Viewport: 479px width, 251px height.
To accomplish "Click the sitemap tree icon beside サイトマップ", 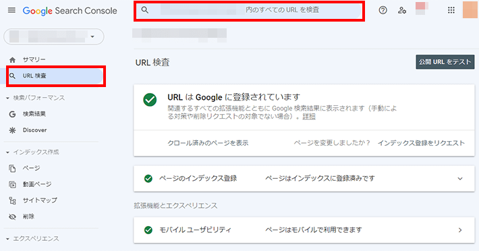I will pyautogui.click(x=12, y=200).
